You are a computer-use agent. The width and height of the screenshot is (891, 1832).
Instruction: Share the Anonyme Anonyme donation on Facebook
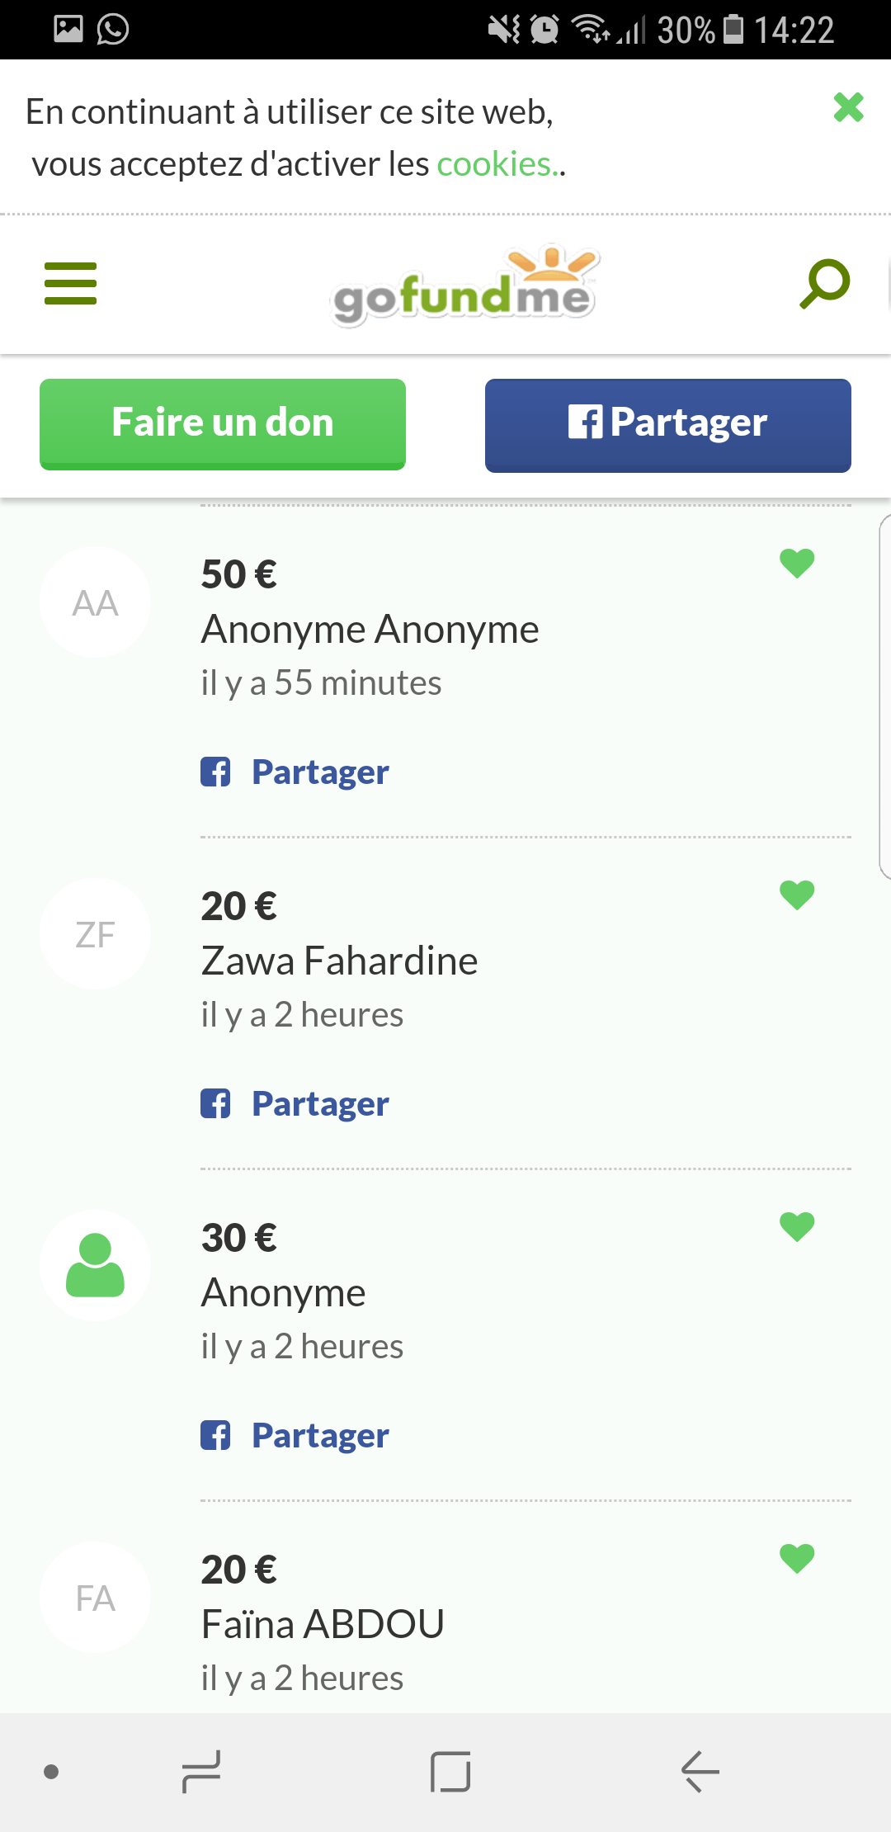[295, 772]
